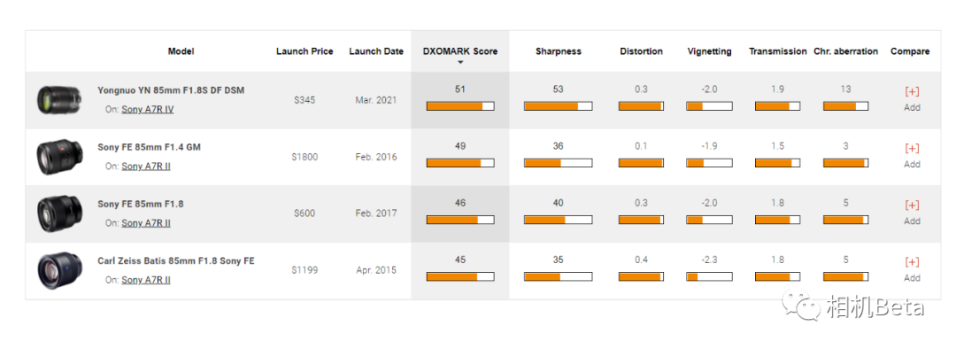Click DXOMARK score value 45
The image size is (956, 349).
tap(460, 260)
